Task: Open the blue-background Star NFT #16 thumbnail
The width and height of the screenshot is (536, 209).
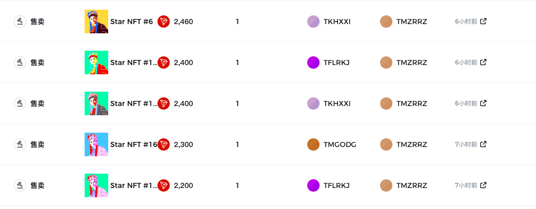Action: [96, 144]
